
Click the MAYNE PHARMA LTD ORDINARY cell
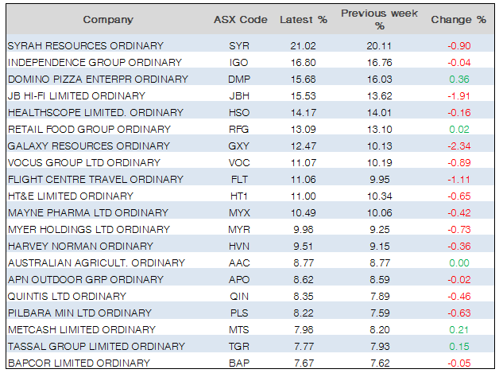[88, 212]
